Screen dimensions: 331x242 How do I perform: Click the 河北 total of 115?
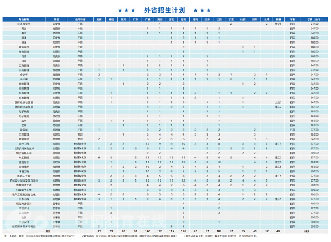(171, 231)
